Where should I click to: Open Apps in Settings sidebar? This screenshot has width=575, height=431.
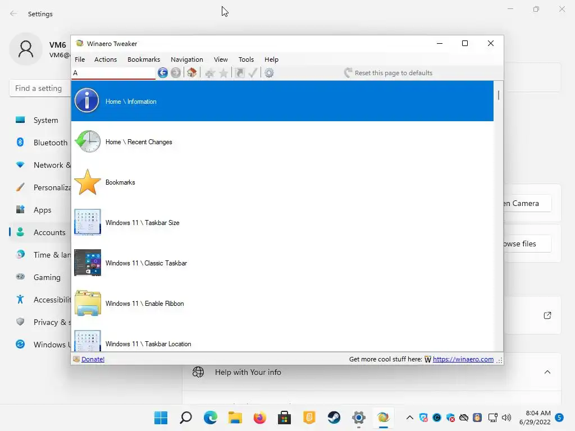[x=40, y=210]
